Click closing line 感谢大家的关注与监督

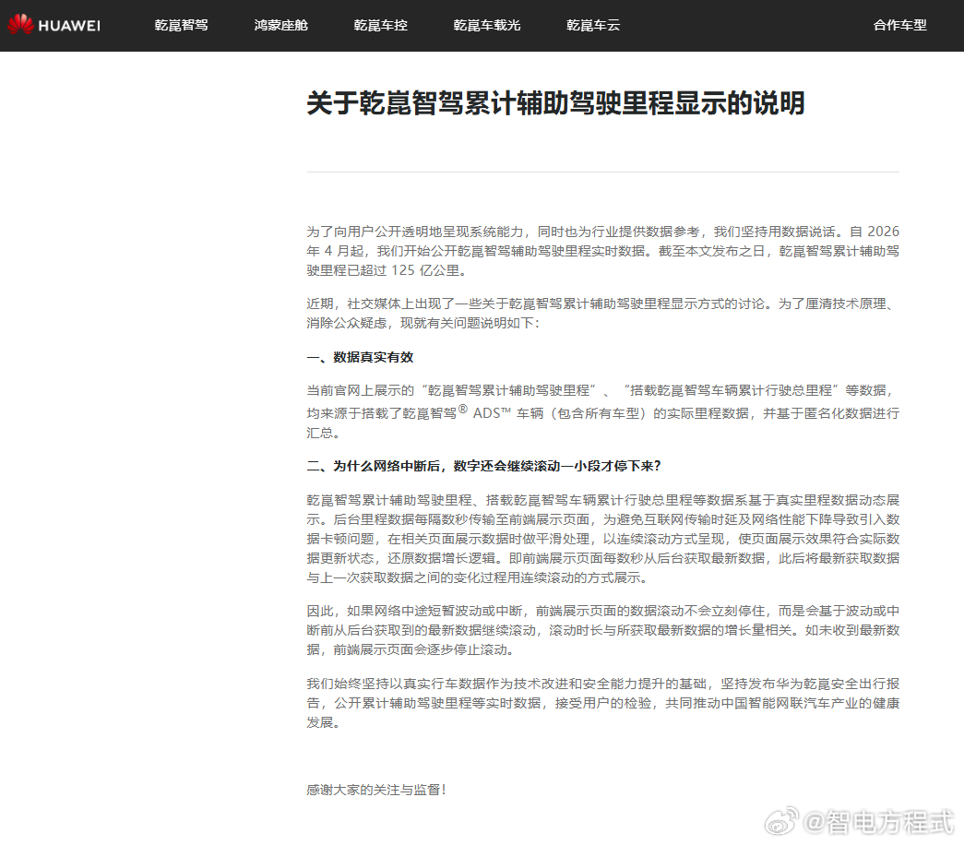[x=376, y=790]
